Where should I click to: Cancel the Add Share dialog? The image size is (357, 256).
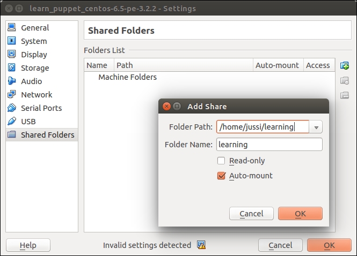point(251,214)
